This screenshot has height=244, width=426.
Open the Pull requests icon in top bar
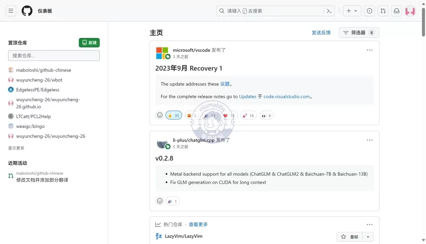(383, 11)
